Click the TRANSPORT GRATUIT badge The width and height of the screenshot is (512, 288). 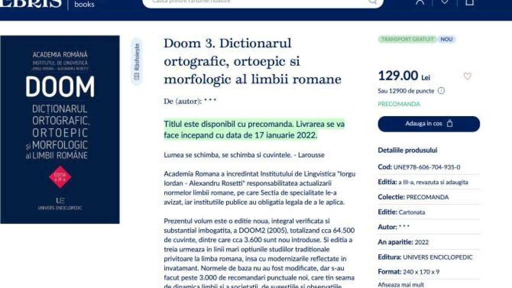[407, 39]
